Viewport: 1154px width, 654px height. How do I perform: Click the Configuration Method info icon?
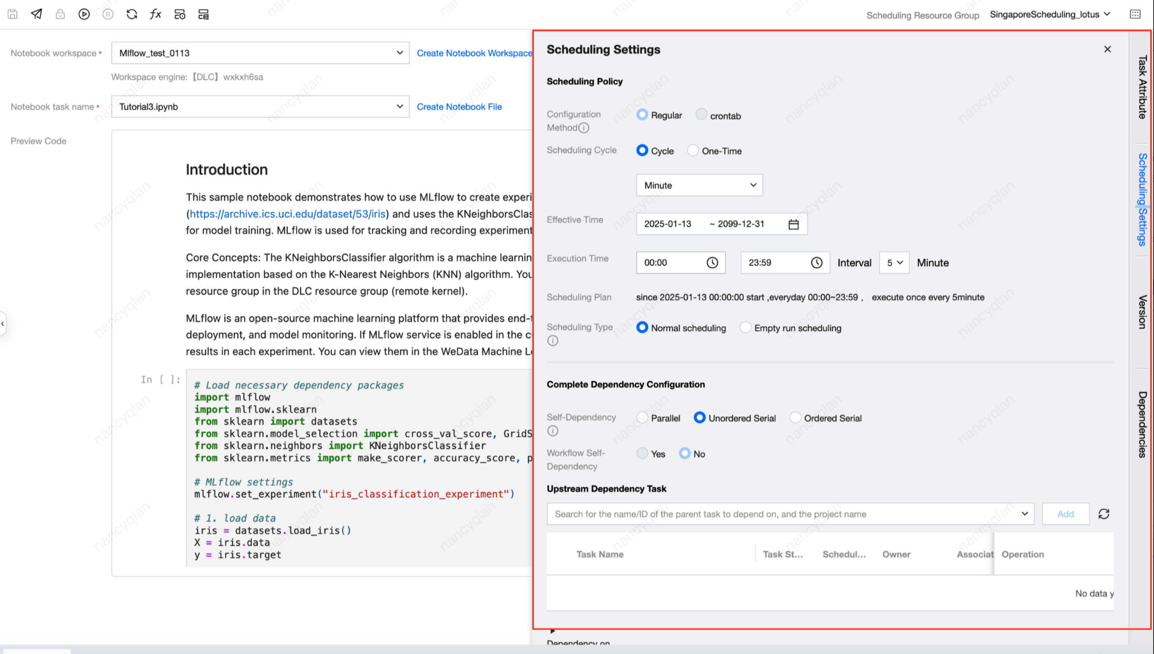click(584, 128)
